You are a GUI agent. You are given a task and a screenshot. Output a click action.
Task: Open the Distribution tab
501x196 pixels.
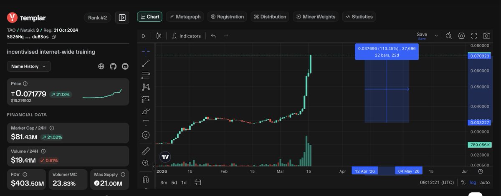tap(270, 17)
